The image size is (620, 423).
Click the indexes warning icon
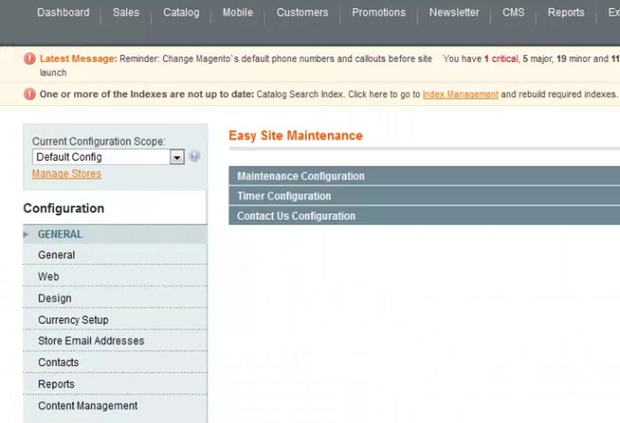click(30, 94)
